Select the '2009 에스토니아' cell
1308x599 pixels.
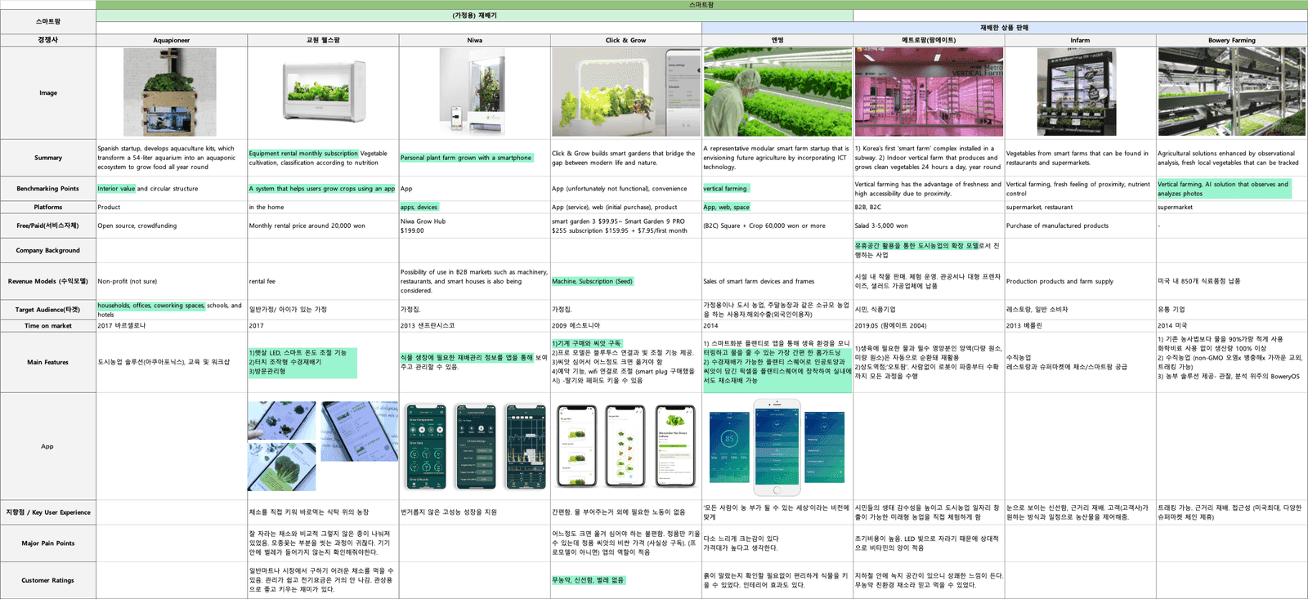[x=626, y=326]
